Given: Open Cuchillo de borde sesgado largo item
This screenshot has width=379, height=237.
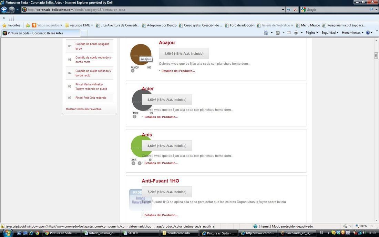Looking at the screenshot, I should coord(92,46).
